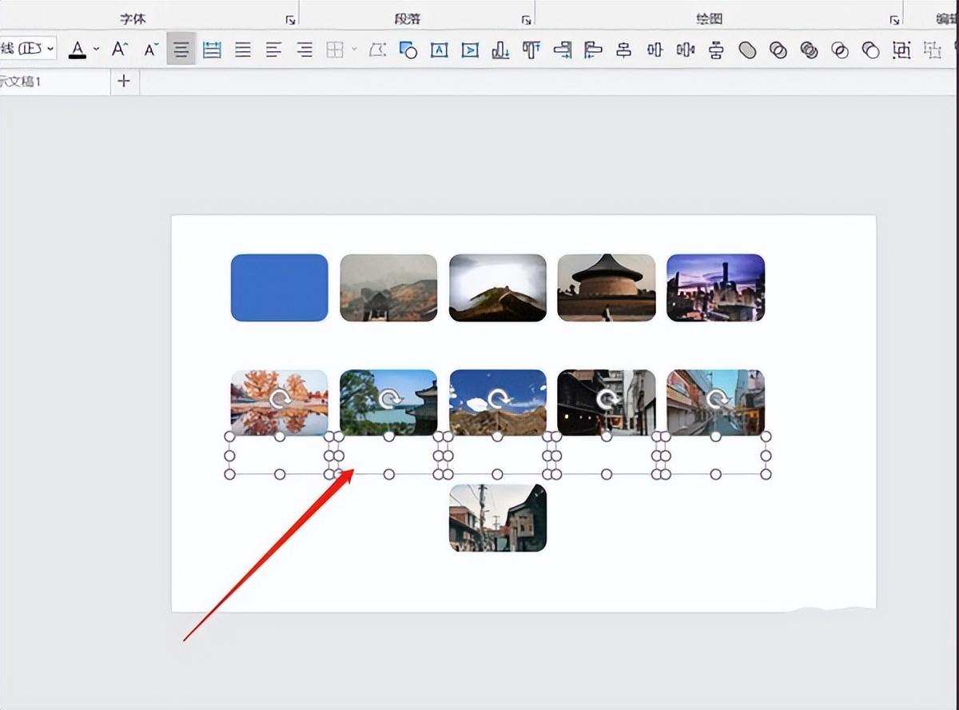959x710 pixels.
Task: Click the align bottom icon
Action: [500, 50]
